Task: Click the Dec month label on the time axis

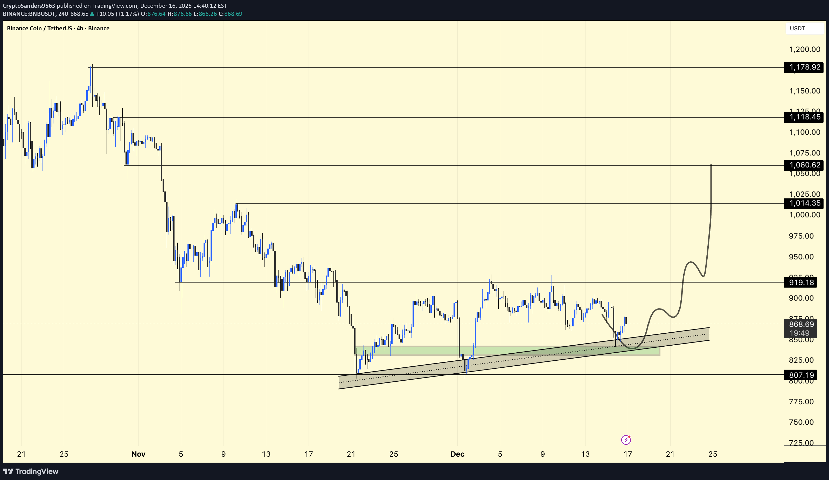Action: 458,454
